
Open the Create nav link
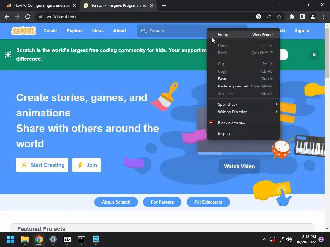pyautogui.click(x=50, y=31)
